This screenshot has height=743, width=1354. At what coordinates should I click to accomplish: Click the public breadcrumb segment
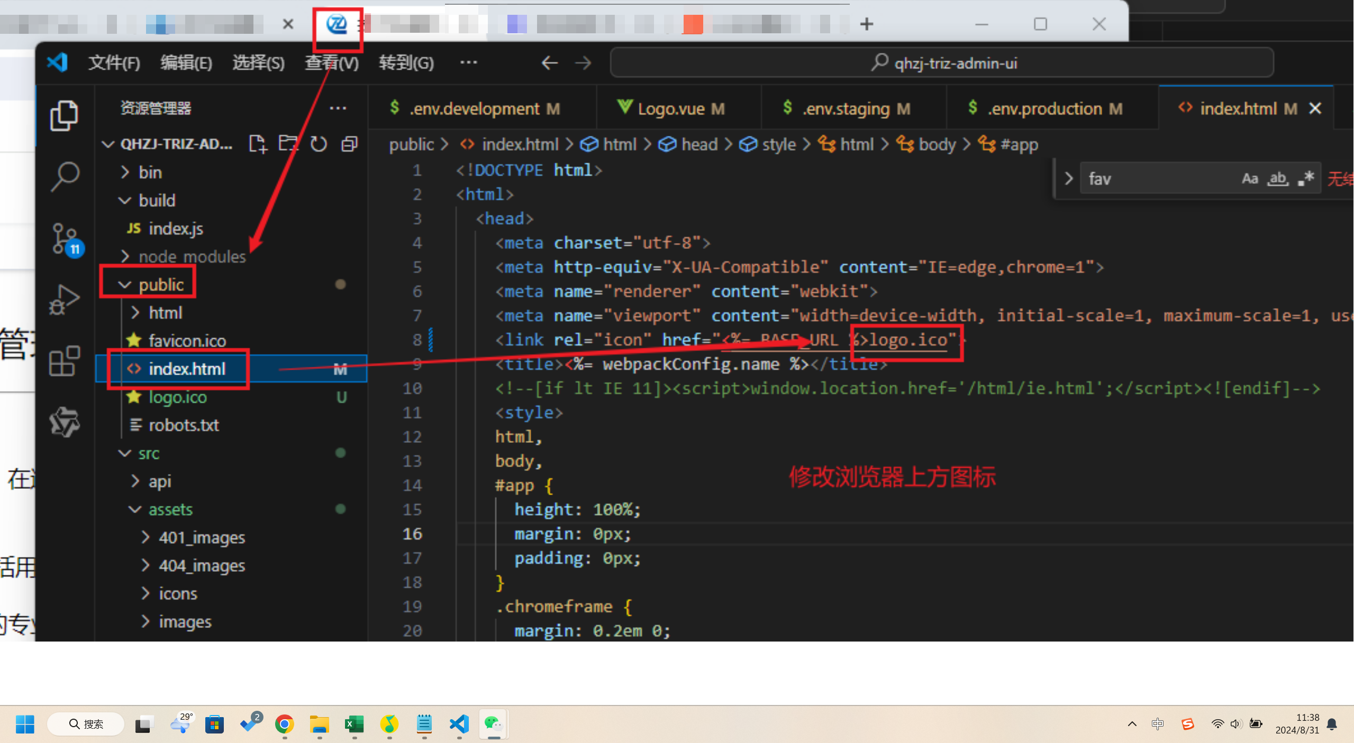(411, 144)
